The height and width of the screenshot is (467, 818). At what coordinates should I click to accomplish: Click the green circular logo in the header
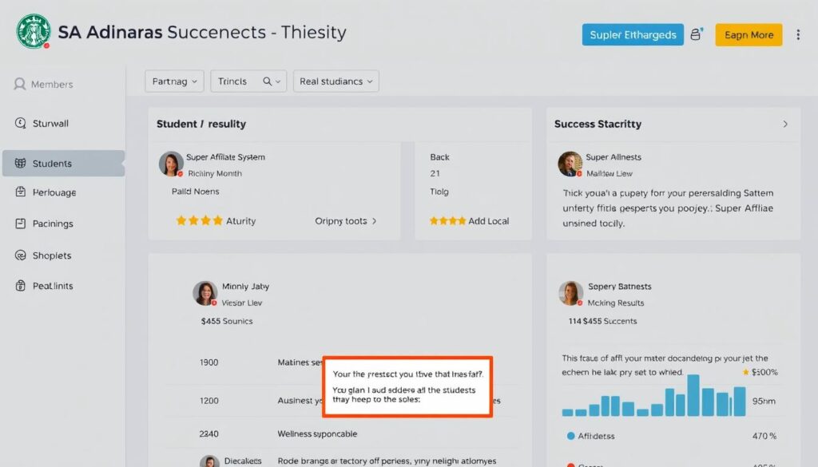click(34, 31)
